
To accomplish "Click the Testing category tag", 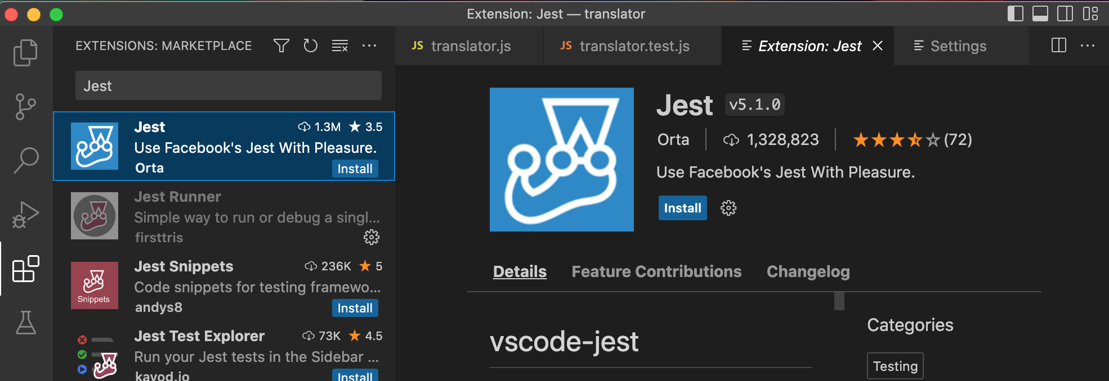I will [895, 366].
